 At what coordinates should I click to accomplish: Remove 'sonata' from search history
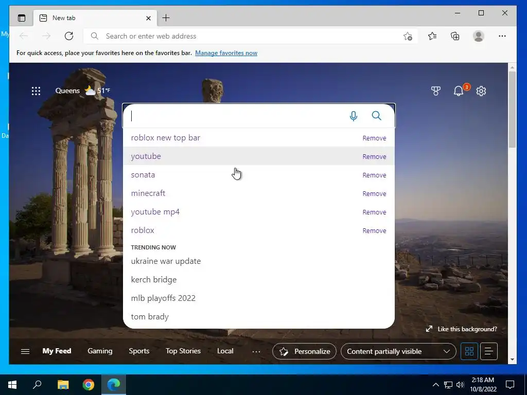pos(374,175)
